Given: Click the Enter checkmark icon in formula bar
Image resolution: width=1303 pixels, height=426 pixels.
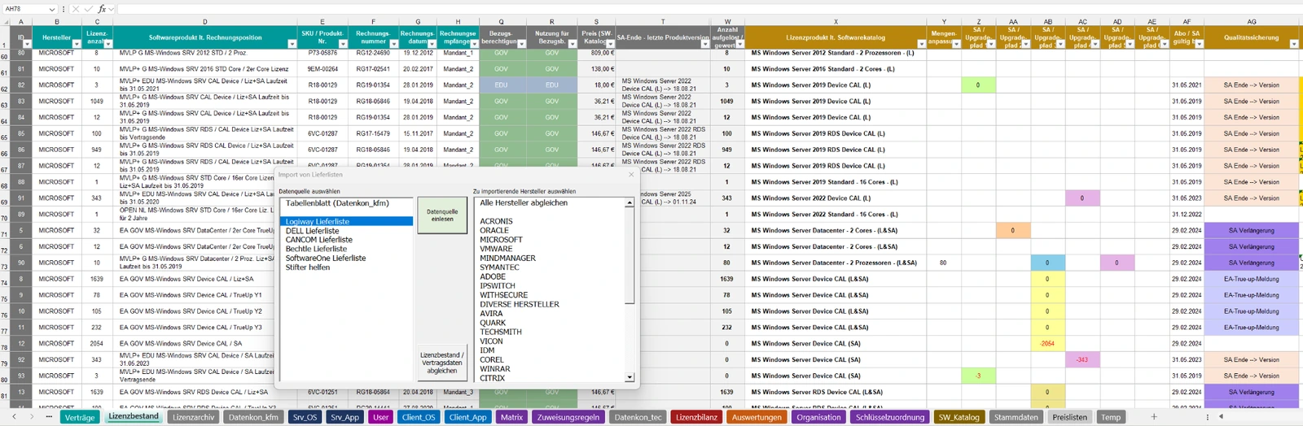Looking at the screenshot, I should (x=88, y=9).
